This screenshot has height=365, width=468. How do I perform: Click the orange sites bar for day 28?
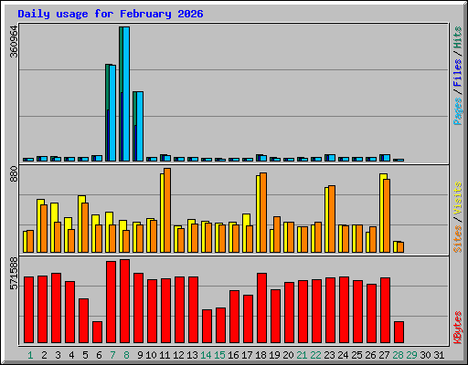coord(400,247)
